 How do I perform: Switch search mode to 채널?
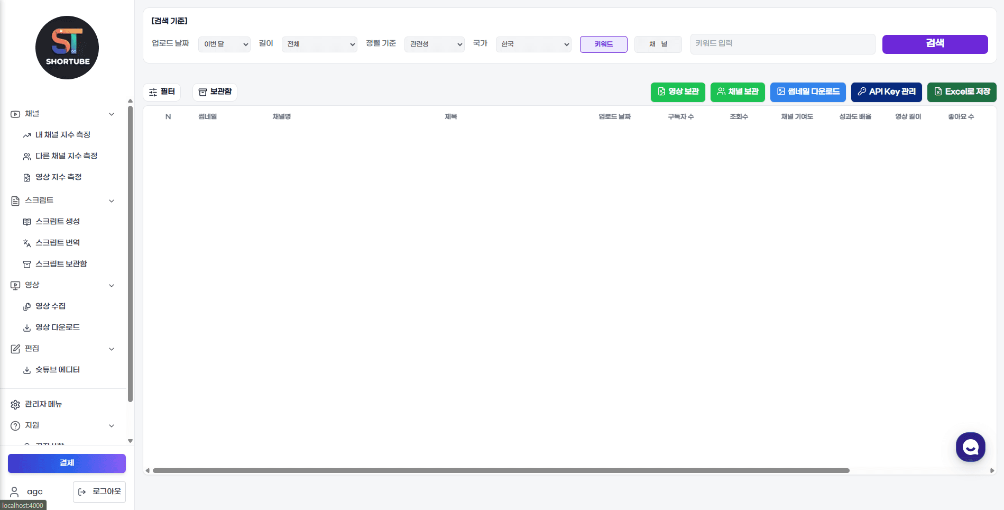658,44
